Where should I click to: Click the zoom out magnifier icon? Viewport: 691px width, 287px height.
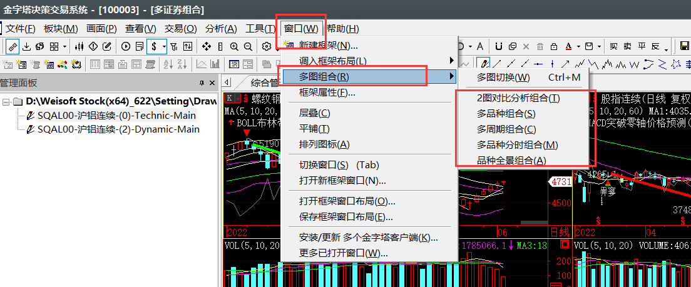pos(248,46)
